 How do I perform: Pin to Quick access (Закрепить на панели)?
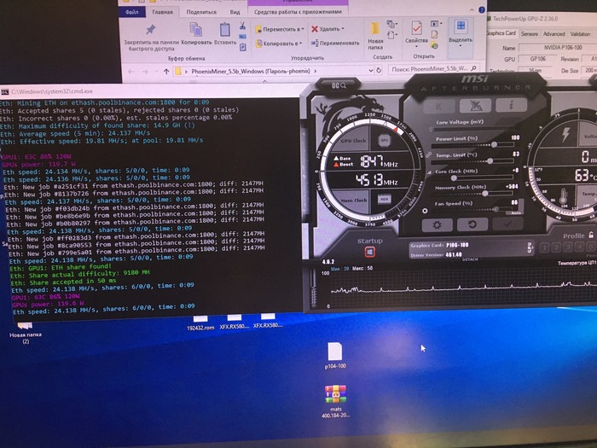151,38
